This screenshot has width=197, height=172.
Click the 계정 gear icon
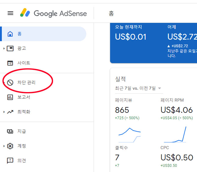pos(10,146)
